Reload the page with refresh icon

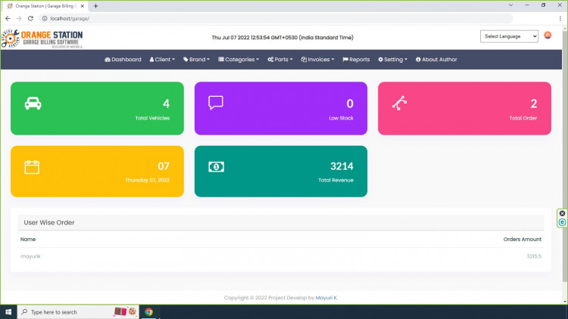coord(30,18)
